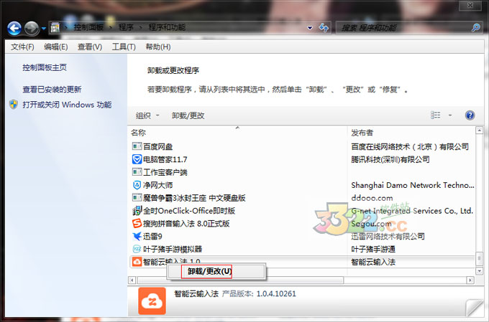This screenshot has height=322, width=489.
Task: Click publisher ddooo.com
Action: (372, 198)
